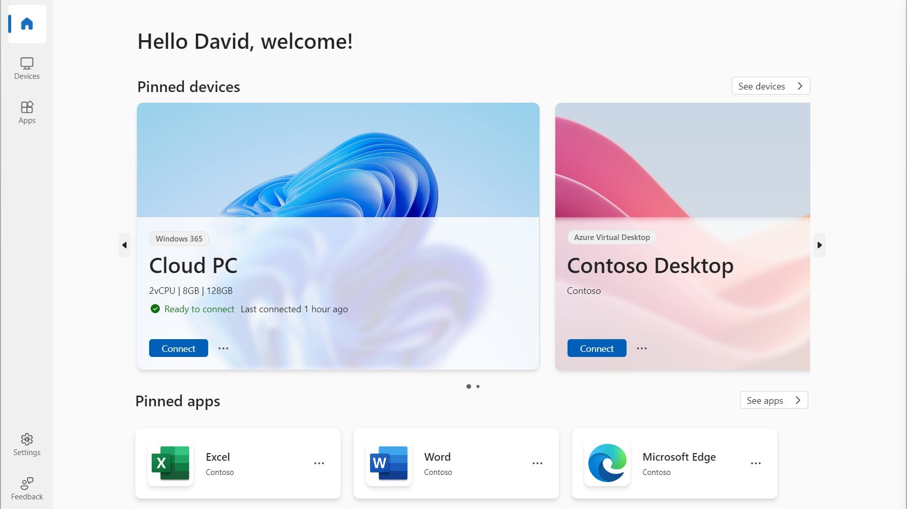Launch the Word app icon

[x=389, y=463]
